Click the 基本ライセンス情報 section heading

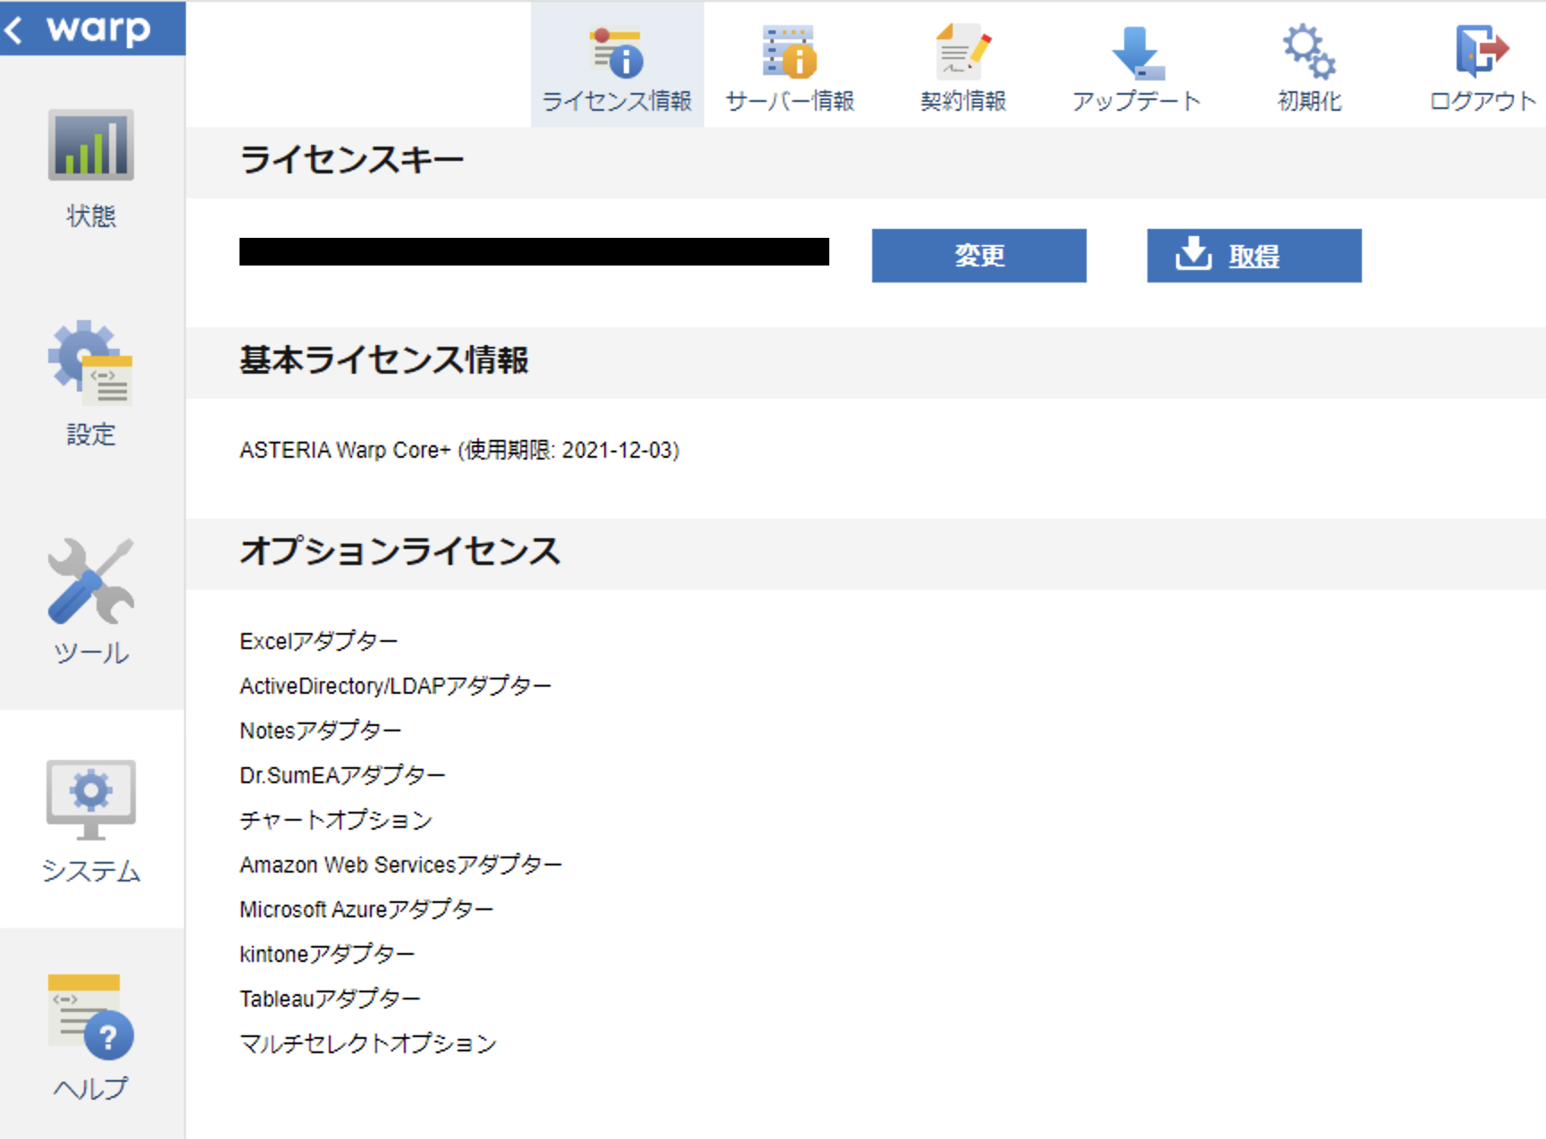click(384, 360)
